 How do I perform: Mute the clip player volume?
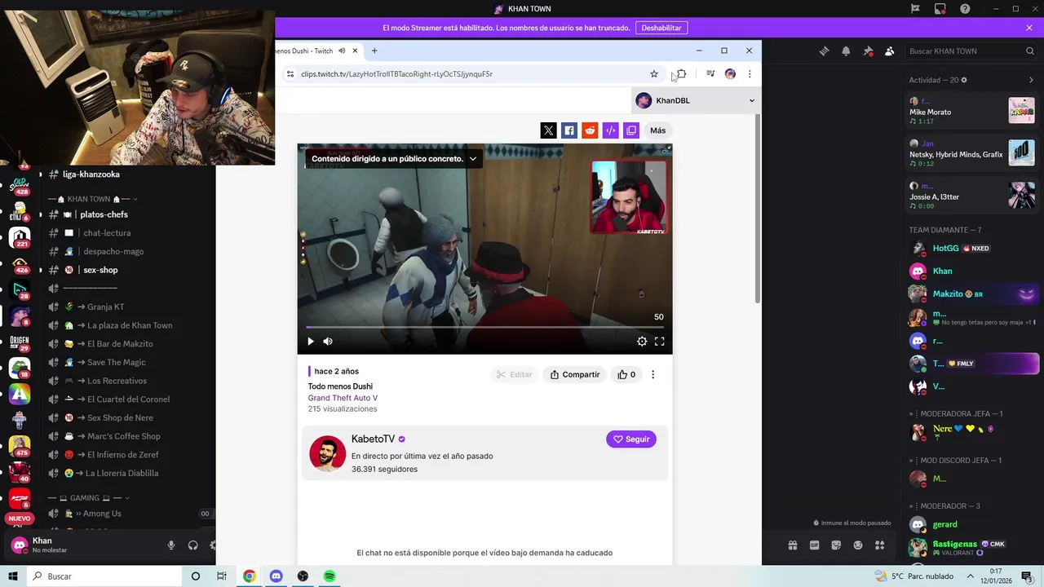coord(328,342)
